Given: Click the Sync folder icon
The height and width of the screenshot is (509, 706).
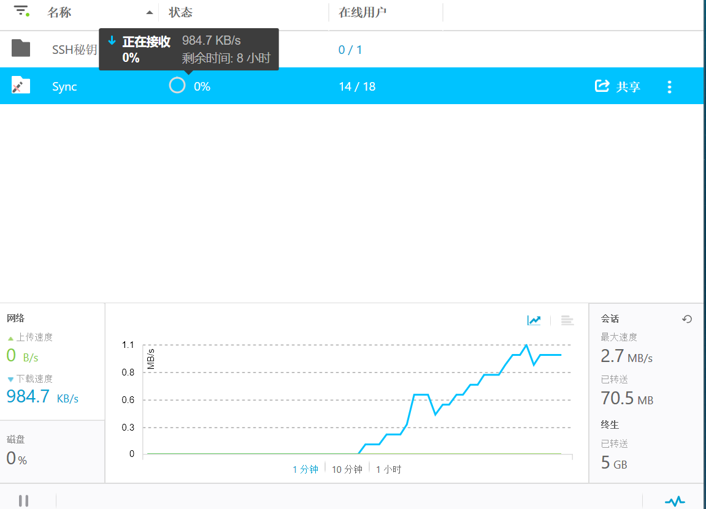Looking at the screenshot, I should click(x=21, y=86).
